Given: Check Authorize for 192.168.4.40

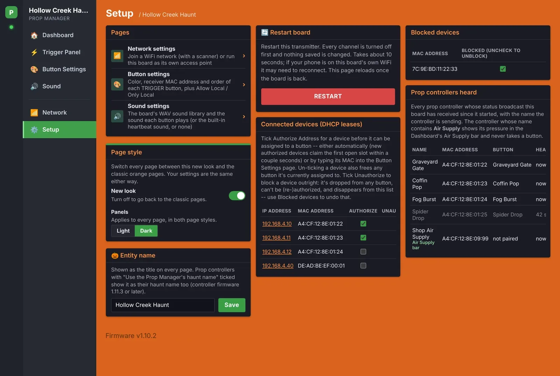Looking at the screenshot, I should [363, 266].
